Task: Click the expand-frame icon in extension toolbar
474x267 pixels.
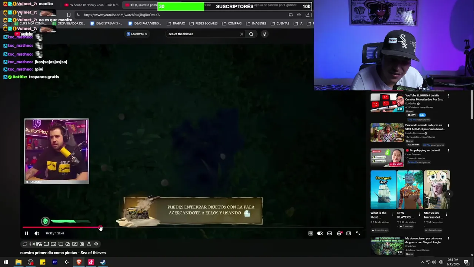Action: point(53,244)
